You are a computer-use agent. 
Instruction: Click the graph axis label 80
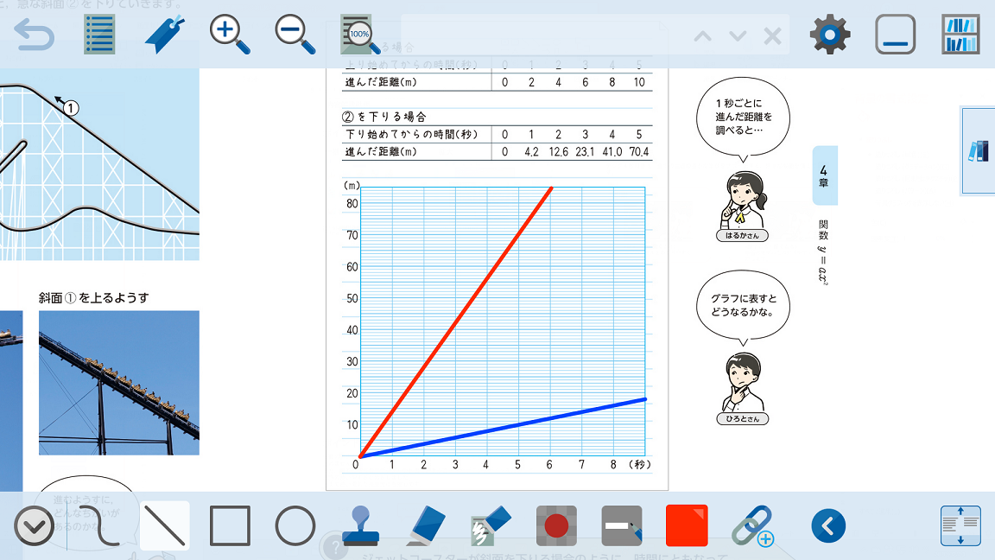coord(352,204)
